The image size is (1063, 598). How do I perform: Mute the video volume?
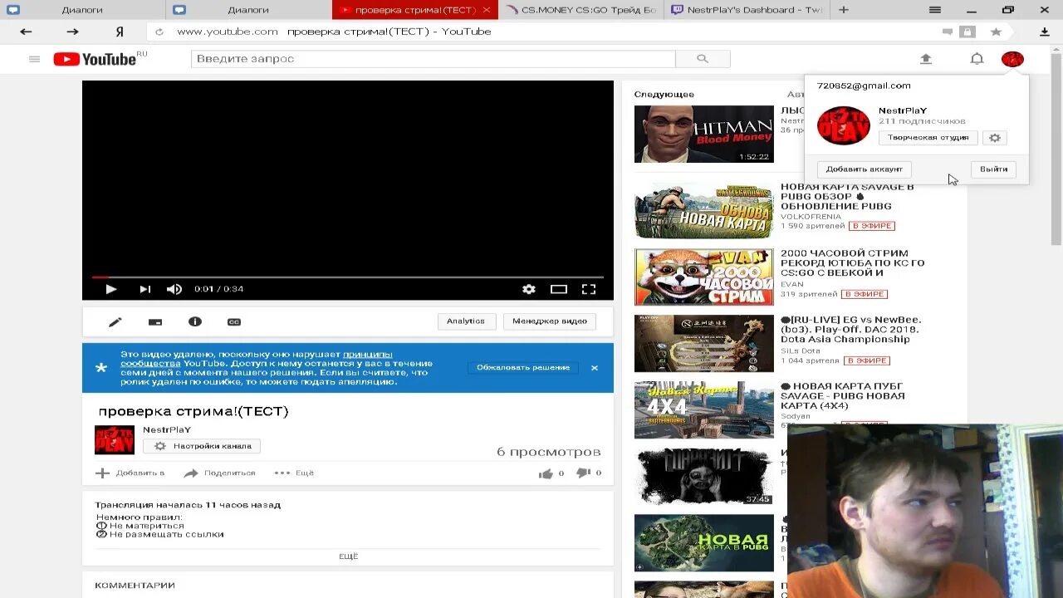(x=174, y=289)
